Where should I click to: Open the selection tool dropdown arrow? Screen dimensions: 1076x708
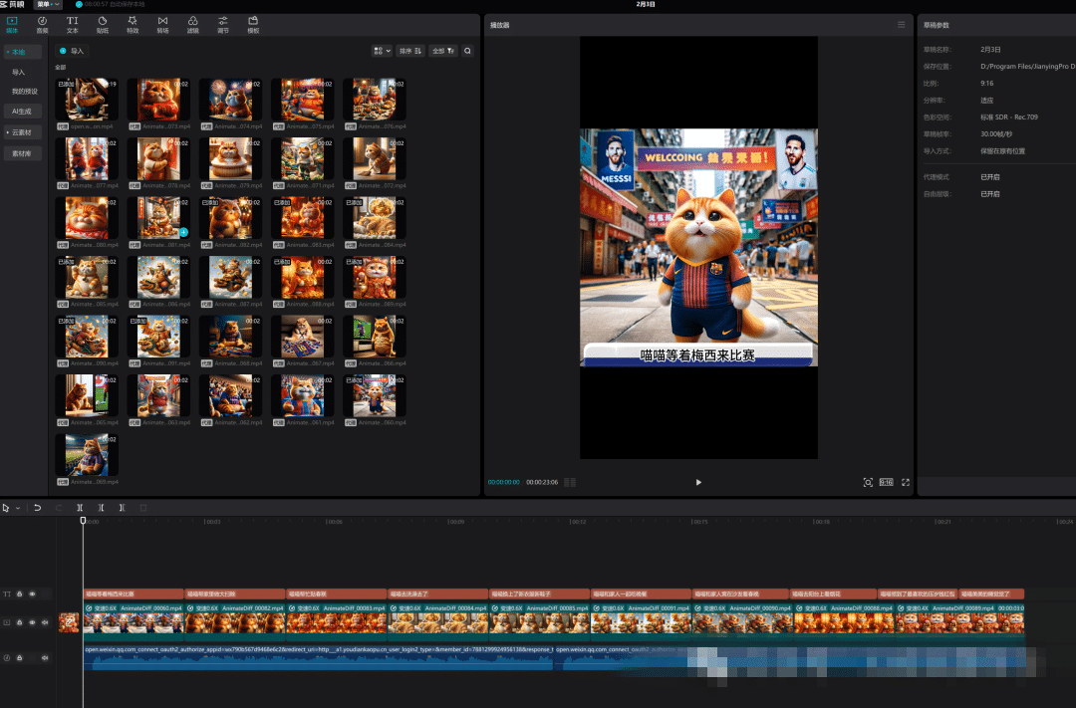(18, 508)
